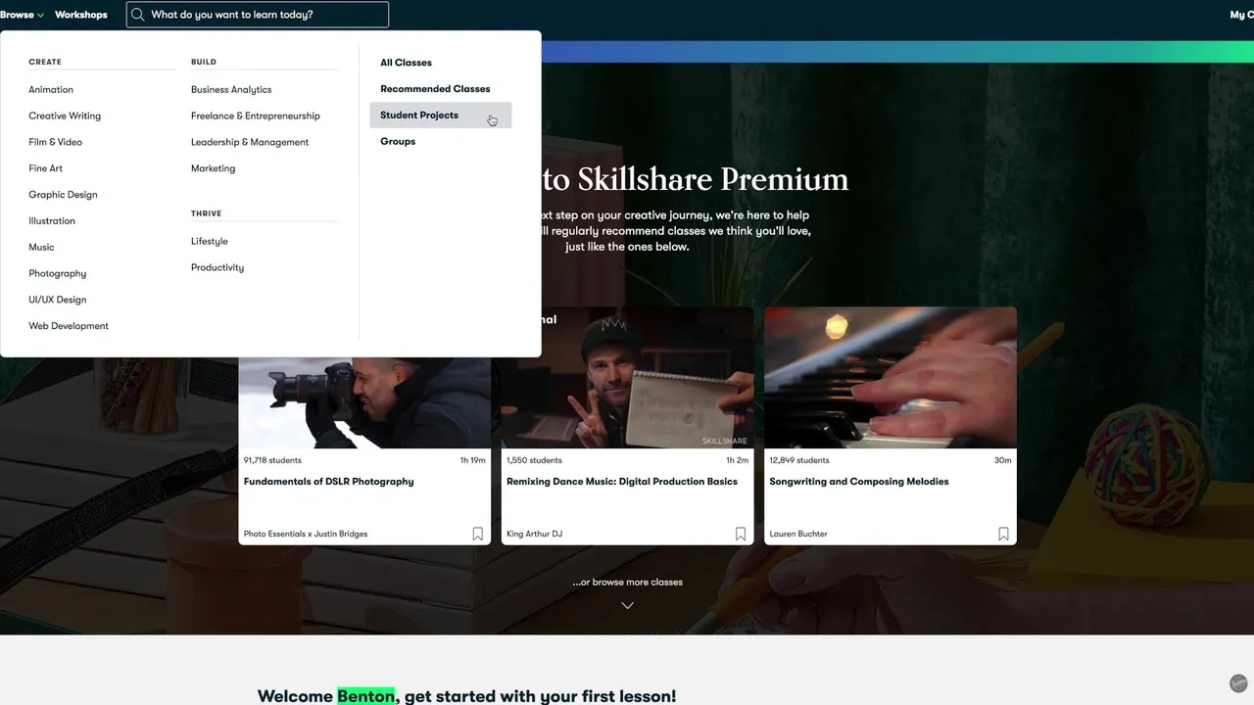Open teacher Photo Essentials x Justin Bridges
This screenshot has height=705, width=1254.
306,534
